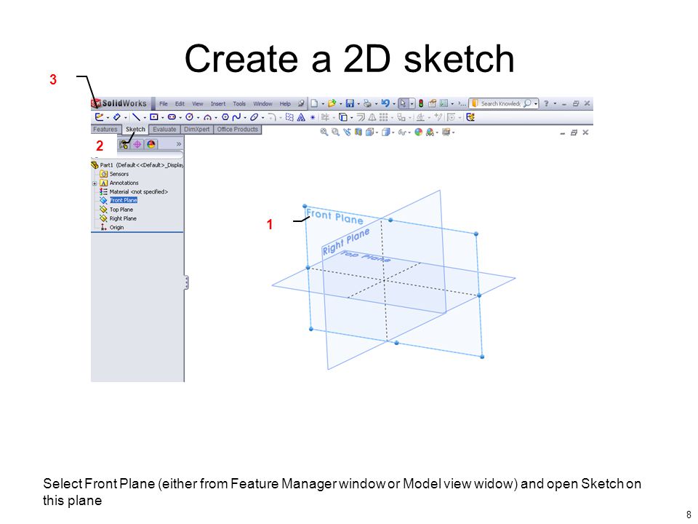
Task: Open the Circle tool dropdown arrow
Action: pyautogui.click(x=198, y=118)
